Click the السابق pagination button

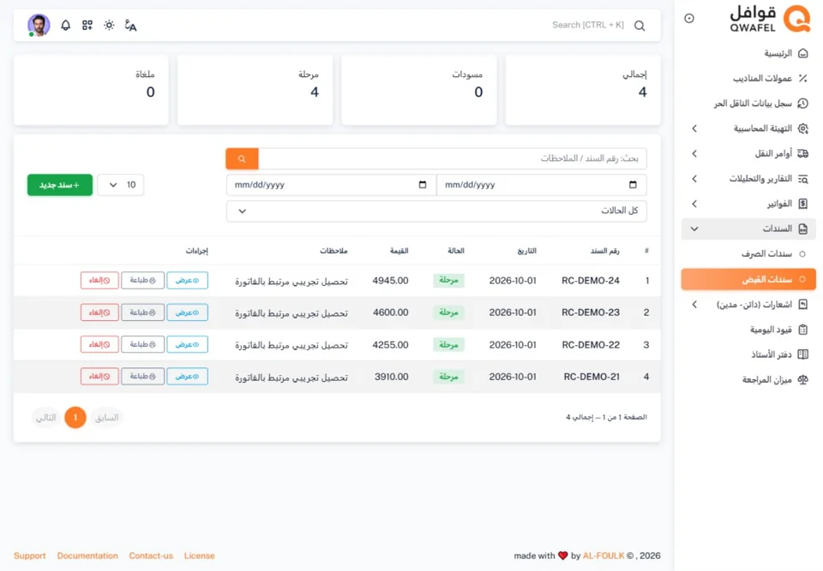[x=106, y=418]
